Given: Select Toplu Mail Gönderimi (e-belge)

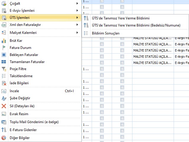Looking at the screenshot, I should pyautogui.click(x=34, y=122).
